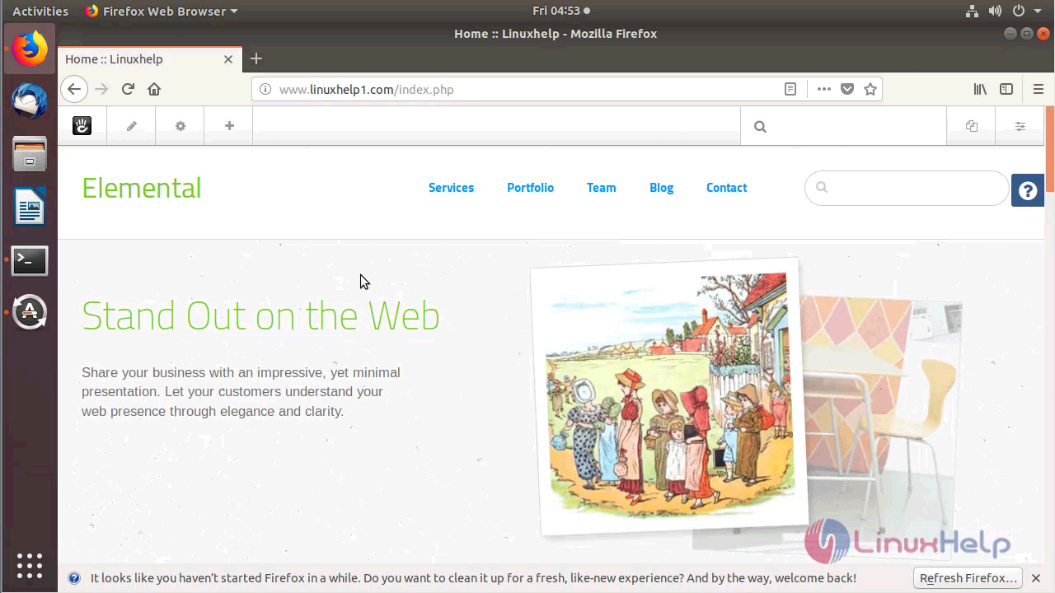Show site information icon in address bar
1055x593 pixels.
(265, 89)
